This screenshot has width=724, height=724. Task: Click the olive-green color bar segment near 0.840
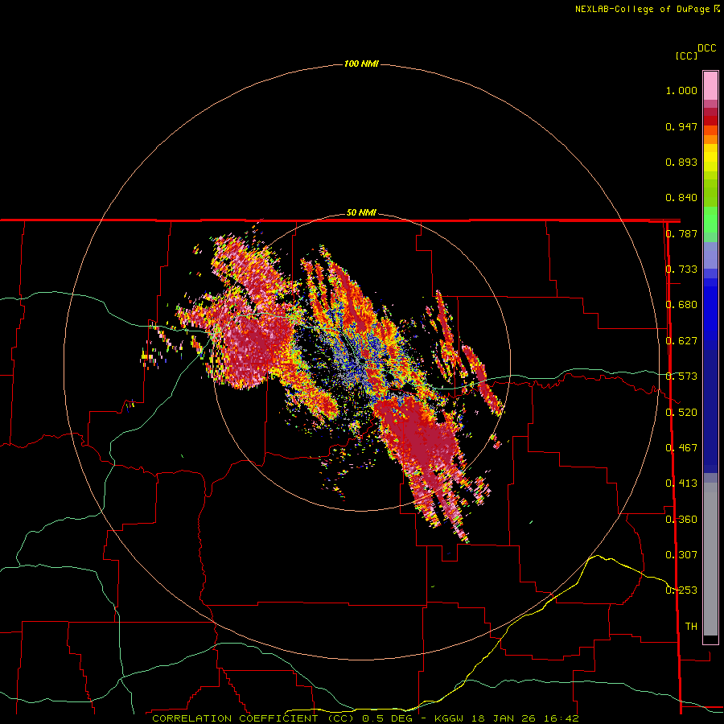pos(710,192)
